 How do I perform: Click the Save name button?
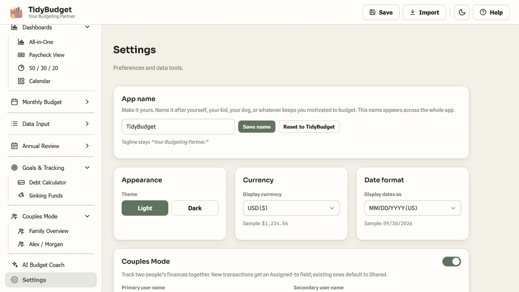pyautogui.click(x=257, y=127)
